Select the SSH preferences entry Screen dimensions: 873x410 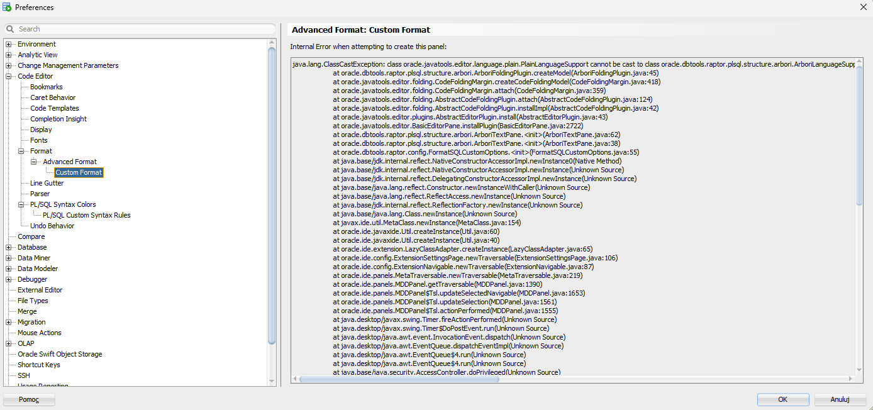[x=23, y=375]
